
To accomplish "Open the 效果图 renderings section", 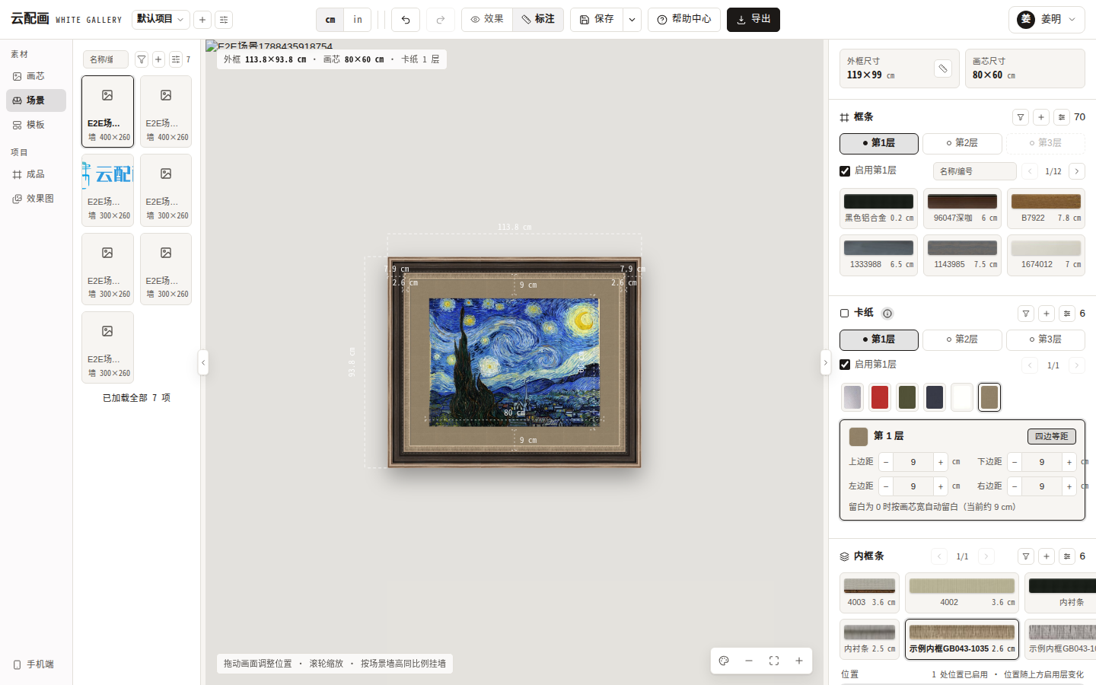I will [x=36, y=199].
